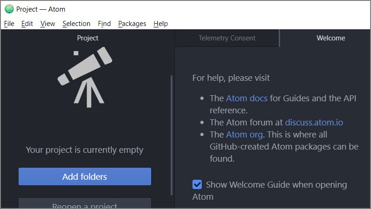Open the File menu
The image size is (371, 209).
pos(9,24)
